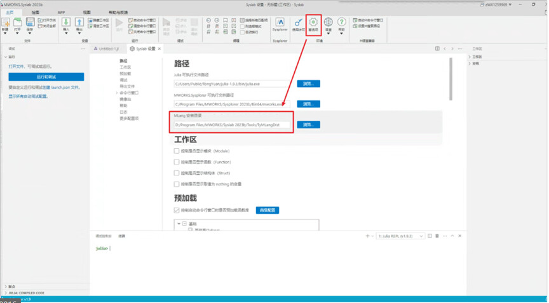549x303 pixels.
Task: Click the start command window (启动命令行窗口) item
Action: (142, 20)
